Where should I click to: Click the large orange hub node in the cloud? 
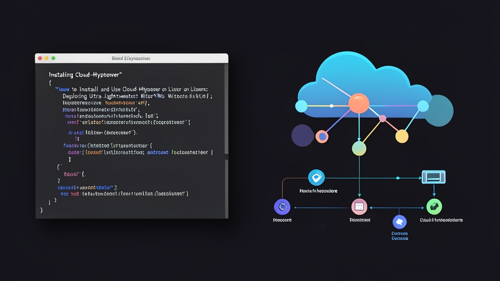point(359,103)
